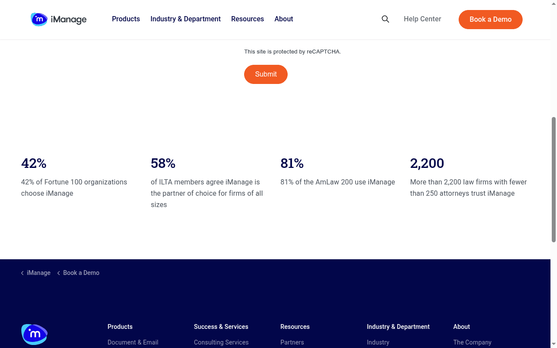
Task: Open the search magnifier icon
Action: 385,19
